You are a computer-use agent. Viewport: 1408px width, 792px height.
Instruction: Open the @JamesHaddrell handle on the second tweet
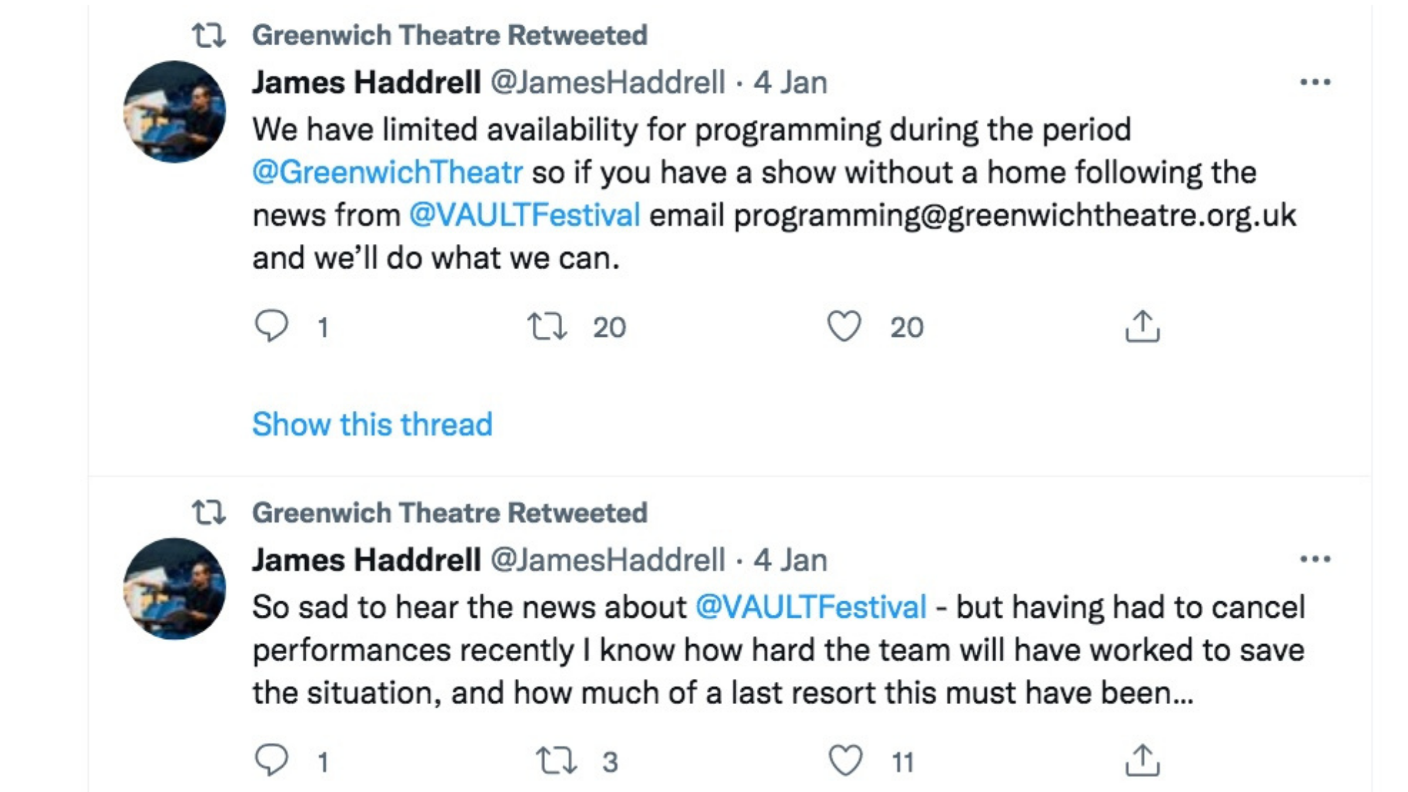pyautogui.click(x=608, y=559)
